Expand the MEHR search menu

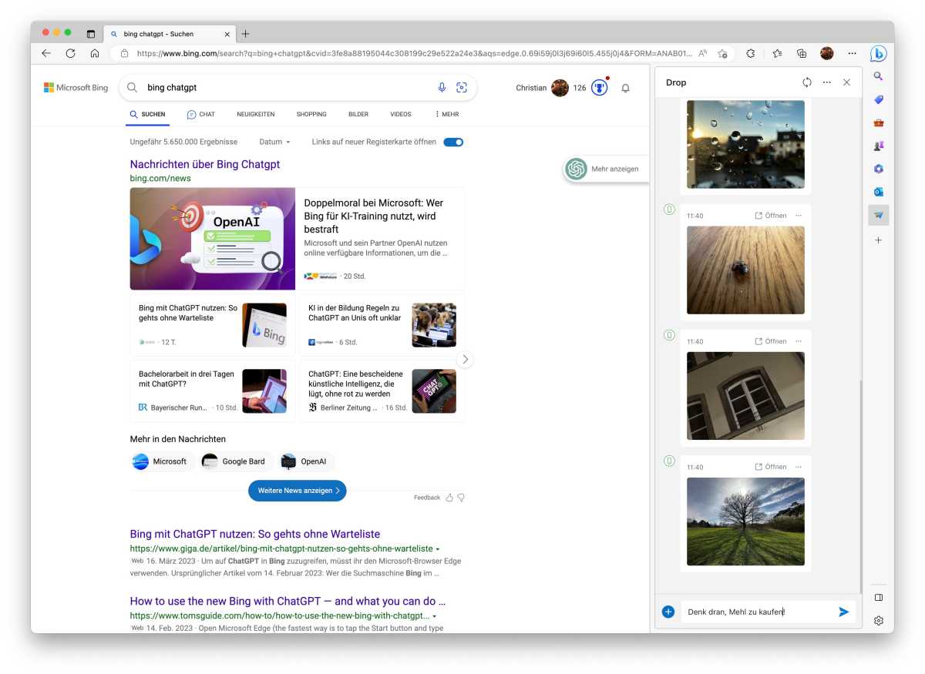point(447,114)
